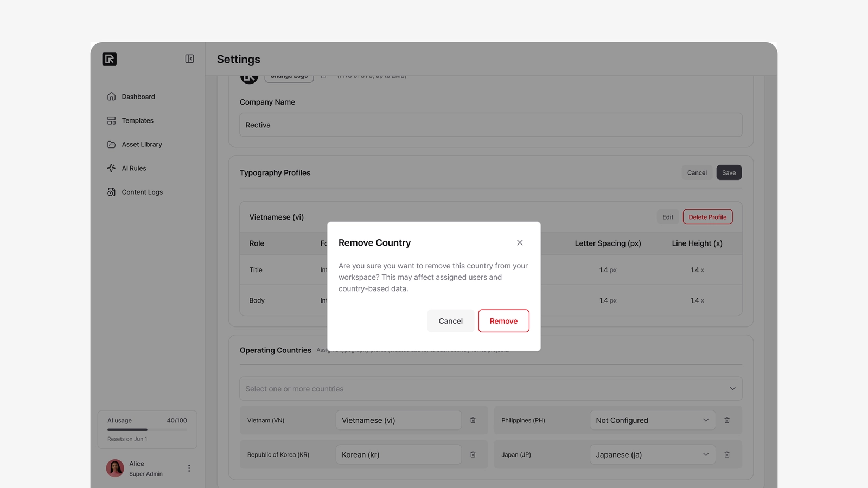Viewport: 868px width, 488px height.
Task: Click the Line Height (x) column header
Action: (x=697, y=243)
